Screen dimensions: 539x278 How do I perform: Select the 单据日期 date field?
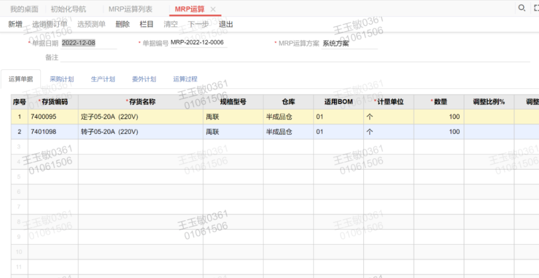[x=88, y=44]
